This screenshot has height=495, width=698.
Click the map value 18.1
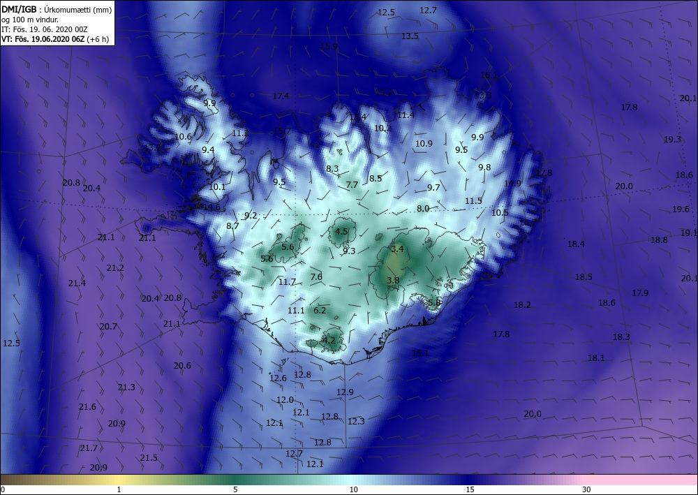pos(596,358)
